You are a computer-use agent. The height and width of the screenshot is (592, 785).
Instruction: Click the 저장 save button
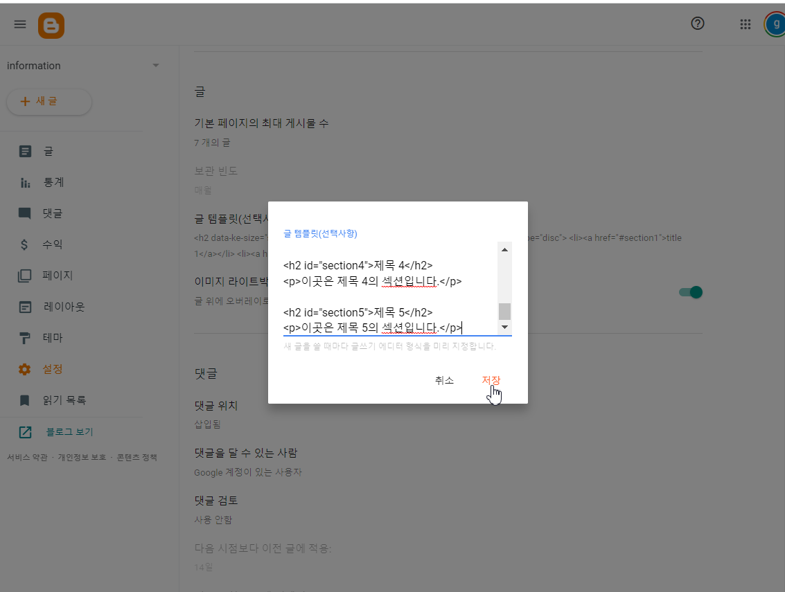click(x=491, y=379)
